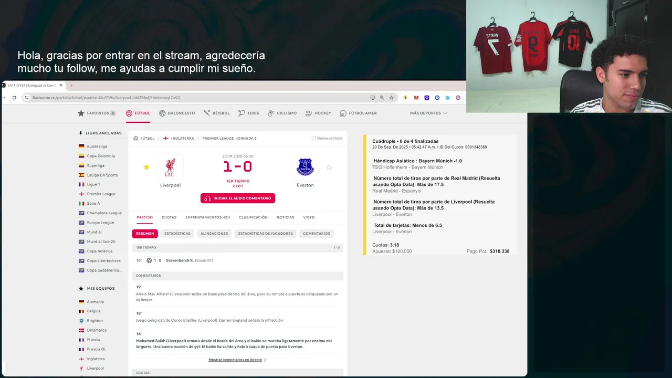Open Alemania under Mis Equipos

(95, 302)
